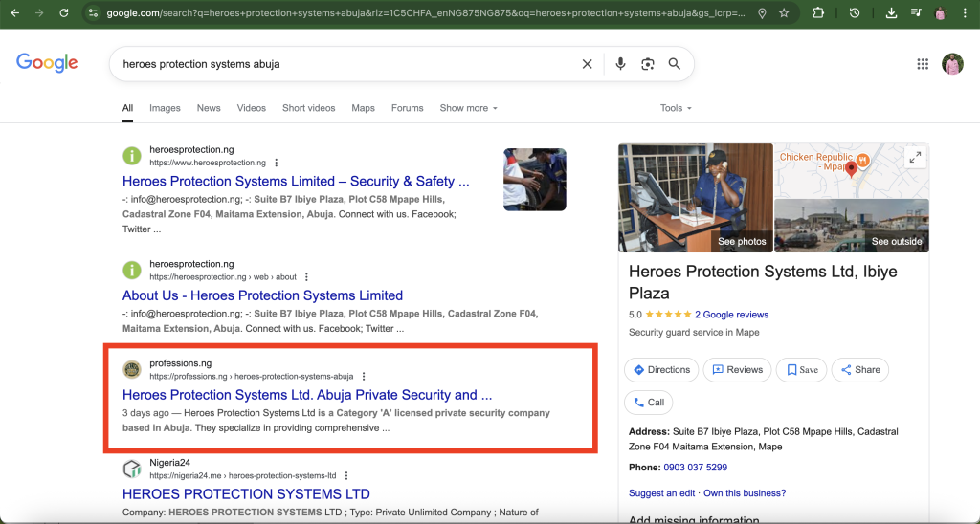Screen dimensions: 980x524
Task: Click professions.ng site favicon
Action: click(132, 369)
